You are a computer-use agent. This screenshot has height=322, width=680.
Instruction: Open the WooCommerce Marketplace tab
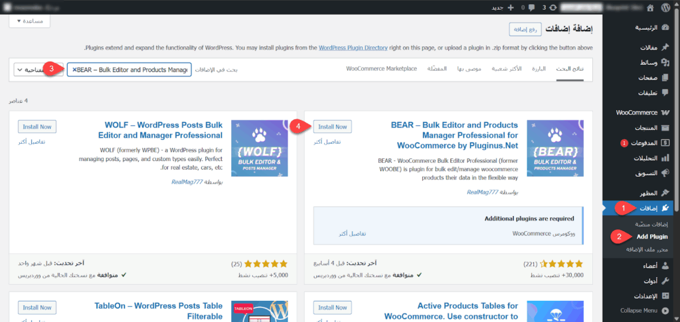[x=381, y=69]
